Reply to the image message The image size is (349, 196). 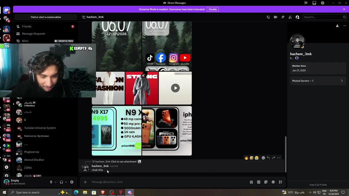point(269,158)
